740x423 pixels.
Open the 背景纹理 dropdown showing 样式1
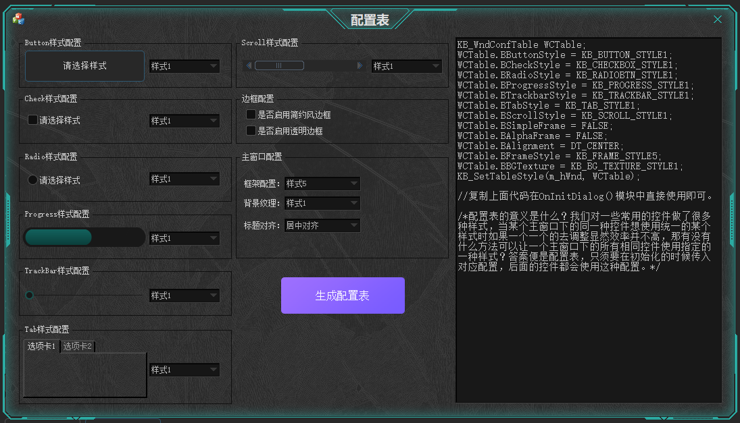coord(322,203)
